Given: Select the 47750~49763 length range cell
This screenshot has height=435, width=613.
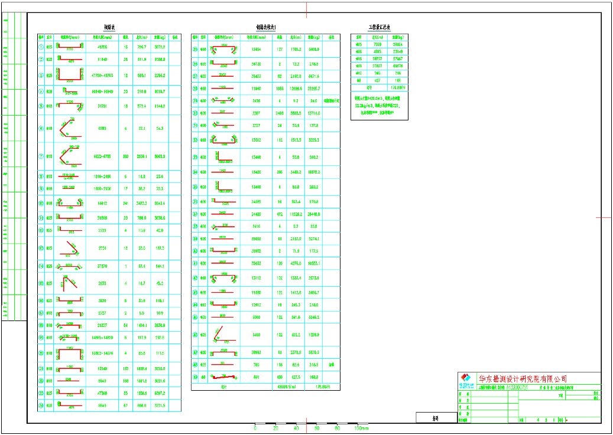Looking at the screenshot, I should click(102, 75).
